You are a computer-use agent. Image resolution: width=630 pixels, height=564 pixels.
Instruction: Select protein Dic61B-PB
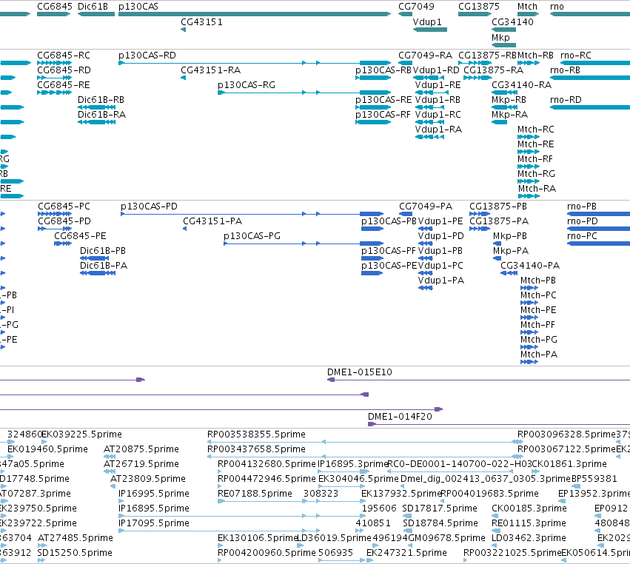point(103,251)
